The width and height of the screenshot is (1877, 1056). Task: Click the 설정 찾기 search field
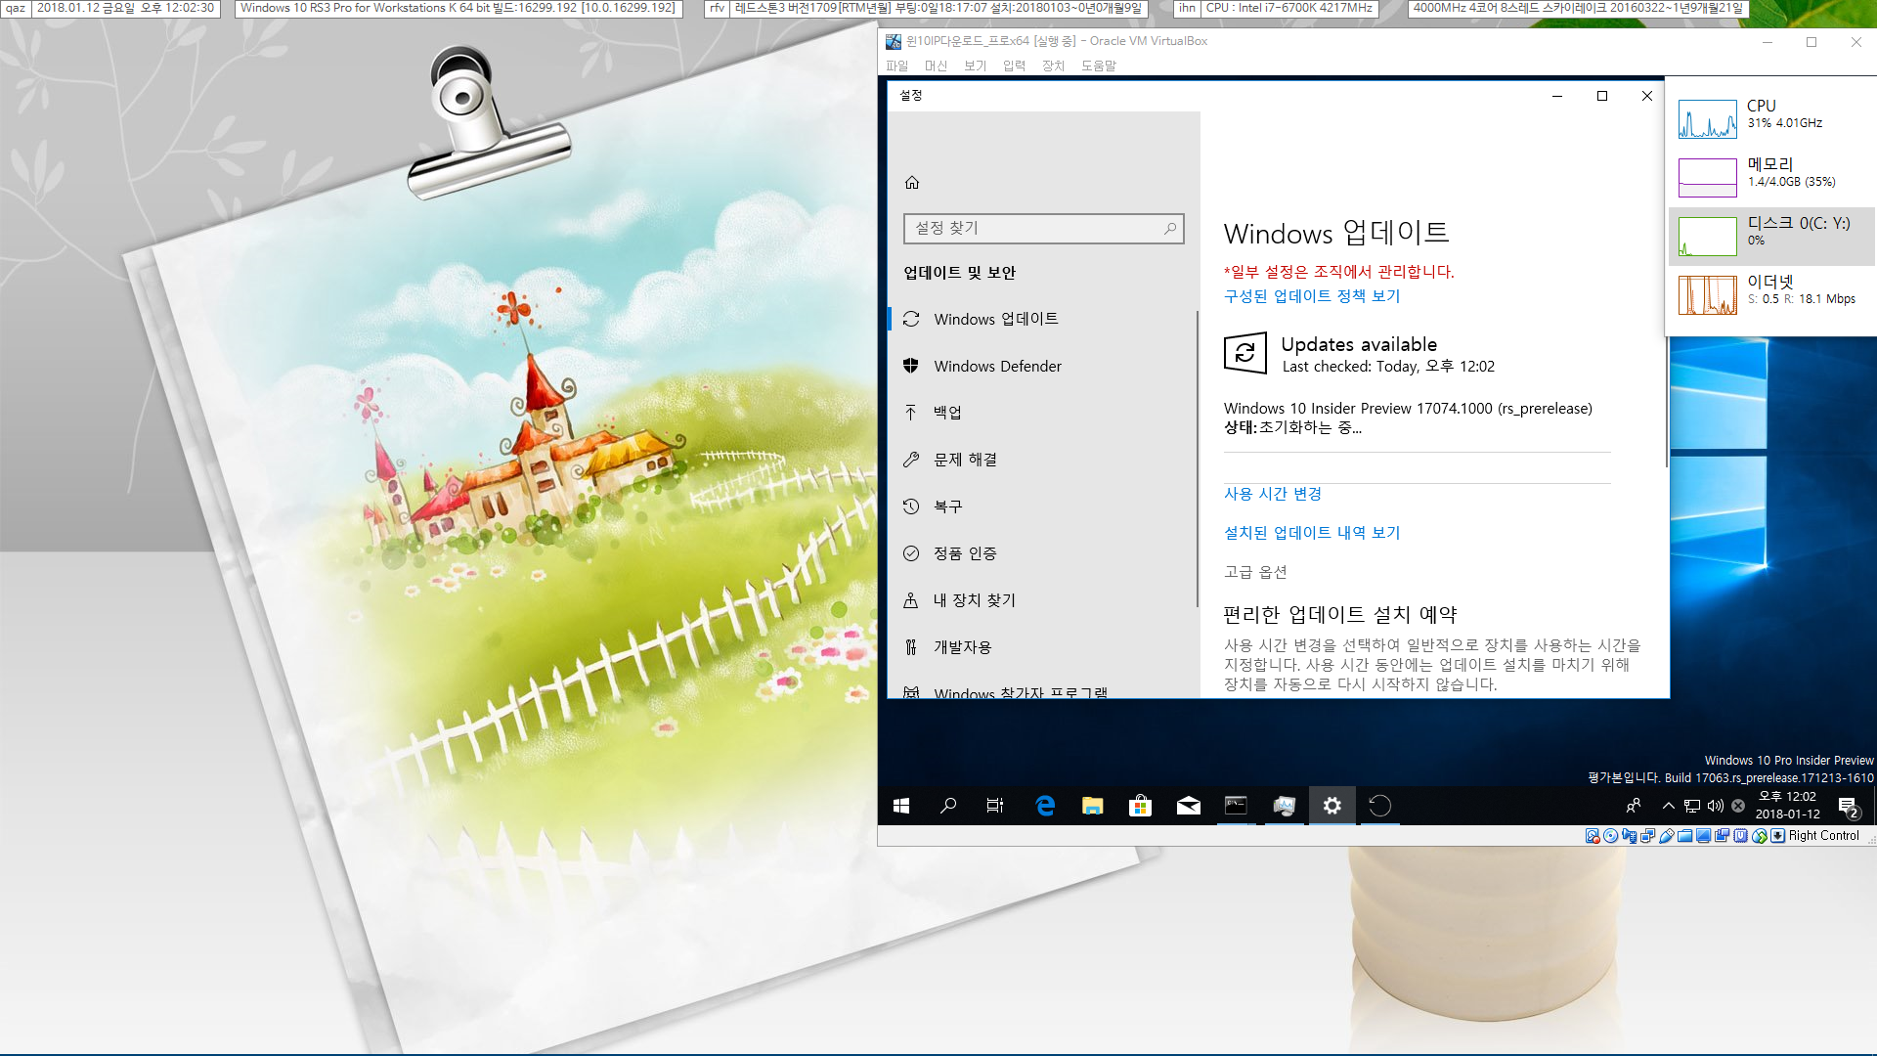(x=1043, y=228)
